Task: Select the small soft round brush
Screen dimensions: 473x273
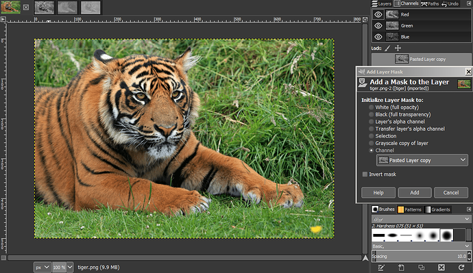Action: [x=420, y=235]
